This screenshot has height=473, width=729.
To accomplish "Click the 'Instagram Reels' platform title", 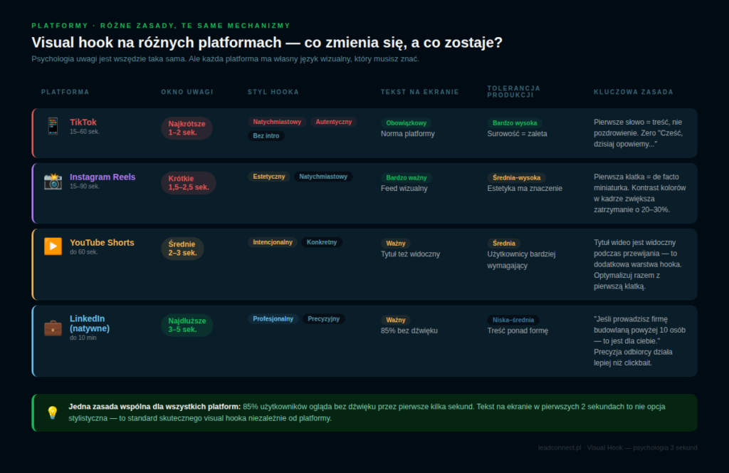I will [103, 177].
